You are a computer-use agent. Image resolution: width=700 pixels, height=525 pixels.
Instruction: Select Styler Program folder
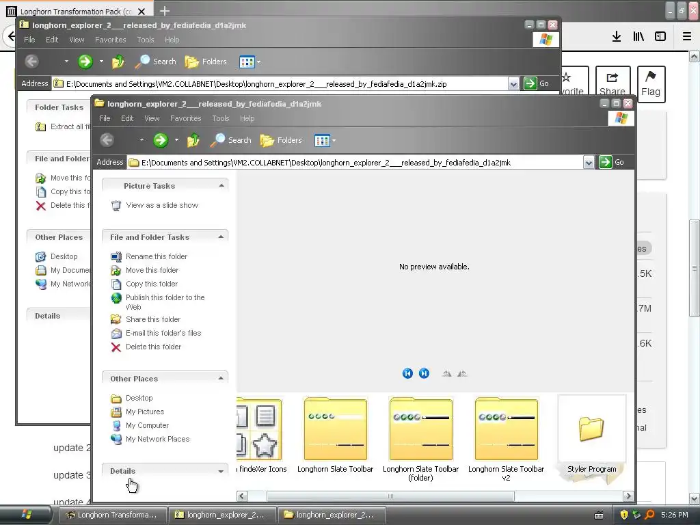tap(591, 435)
